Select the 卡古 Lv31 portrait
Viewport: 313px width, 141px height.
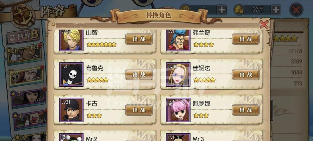(x=71, y=110)
